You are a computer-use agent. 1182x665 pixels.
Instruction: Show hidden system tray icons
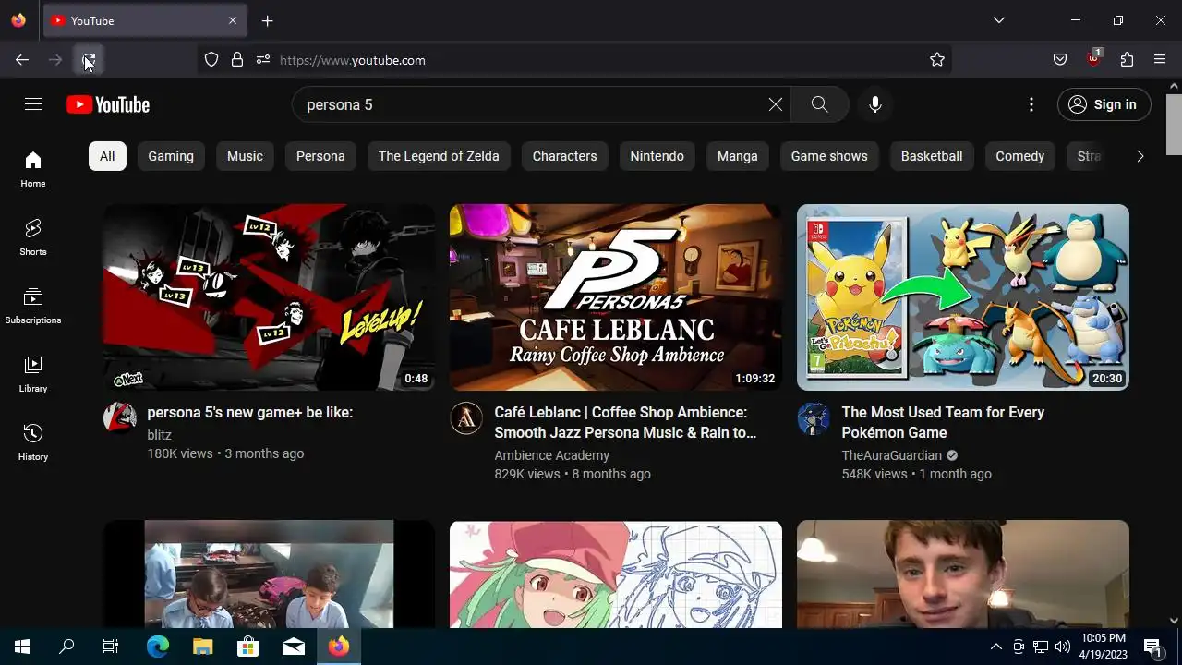[995, 647]
